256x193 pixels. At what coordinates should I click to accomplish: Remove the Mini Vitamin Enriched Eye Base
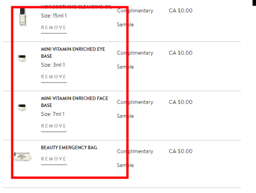(54, 77)
